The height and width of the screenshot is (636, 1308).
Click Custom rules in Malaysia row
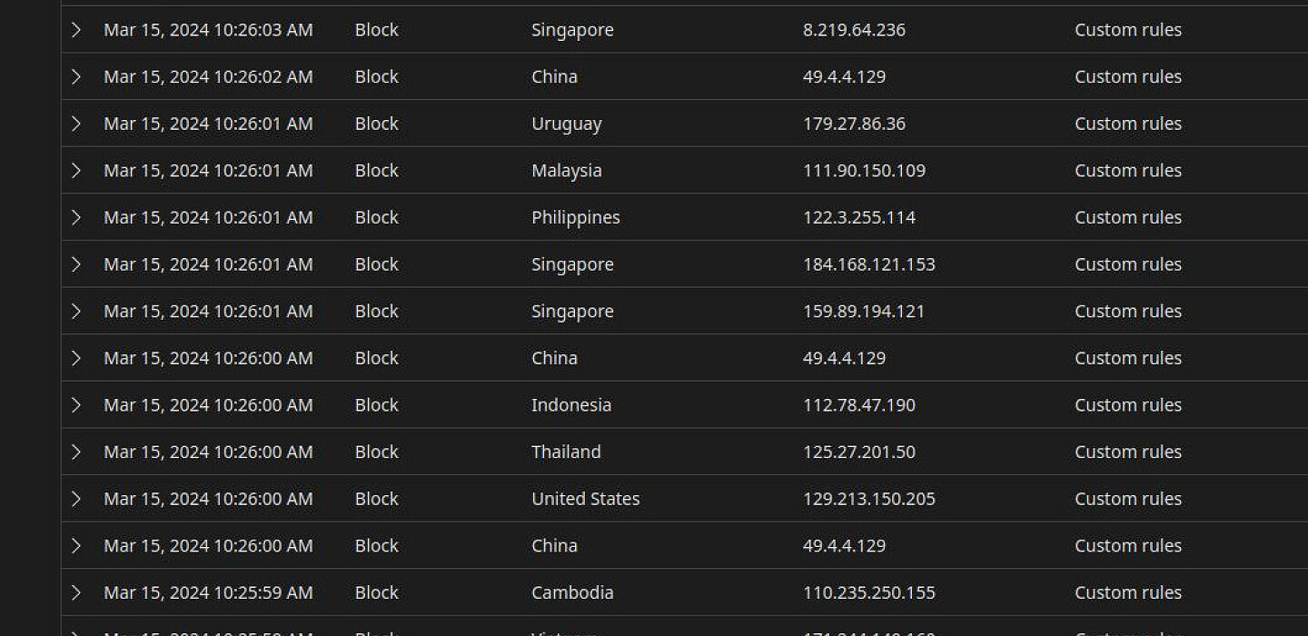pos(1128,171)
